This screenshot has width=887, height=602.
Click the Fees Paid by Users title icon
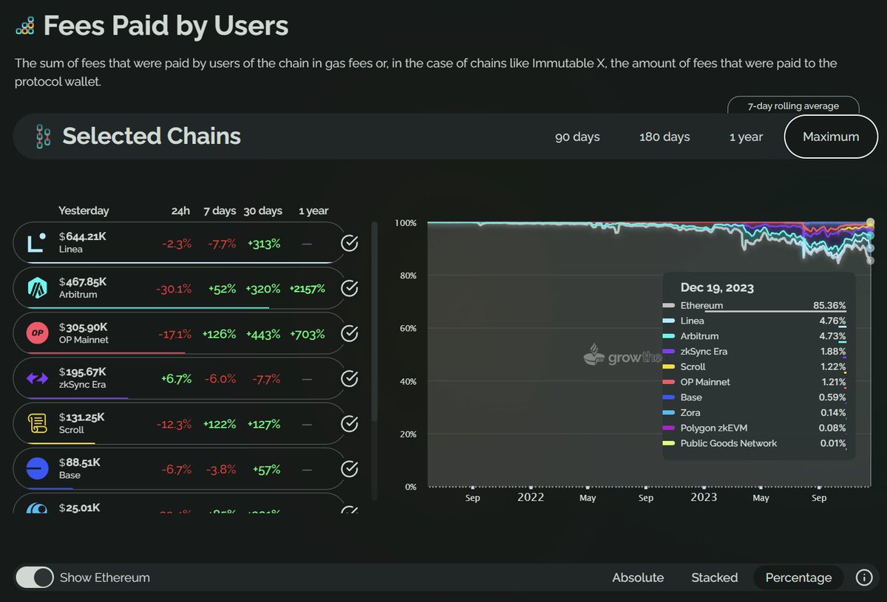(x=26, y=27)
